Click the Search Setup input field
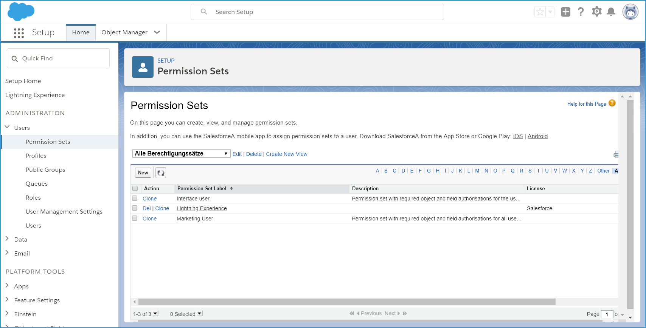 [x=317, y=12]
